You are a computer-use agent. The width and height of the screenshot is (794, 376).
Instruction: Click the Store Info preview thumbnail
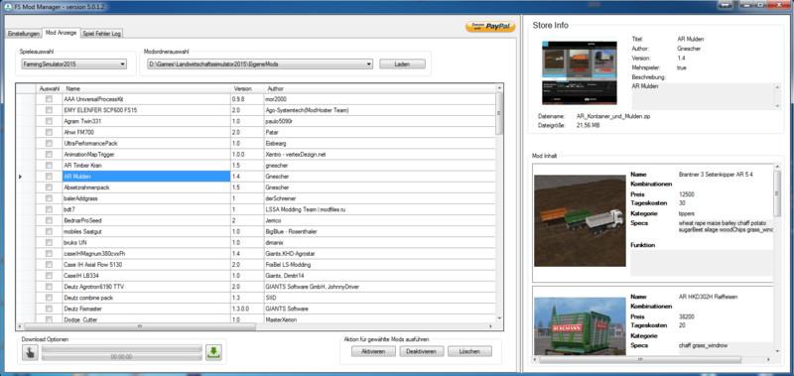tap(580, 72)
